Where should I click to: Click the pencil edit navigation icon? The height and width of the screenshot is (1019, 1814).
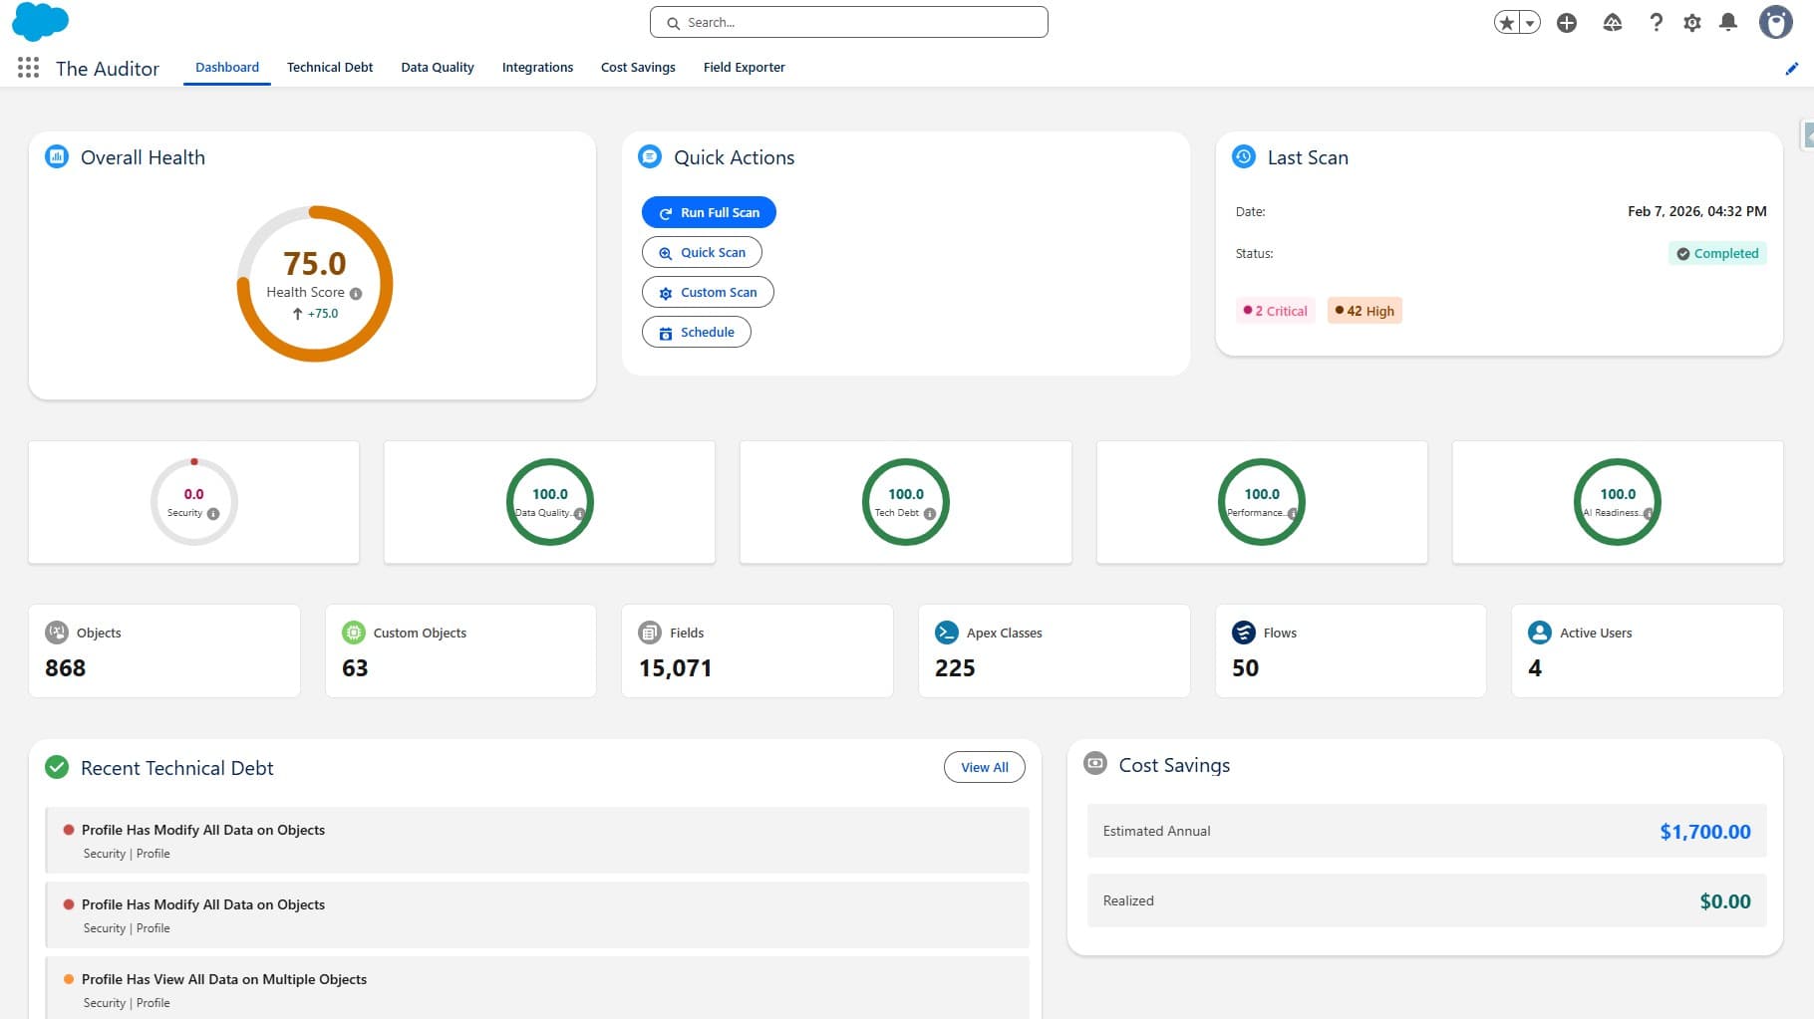(1791, 69)
